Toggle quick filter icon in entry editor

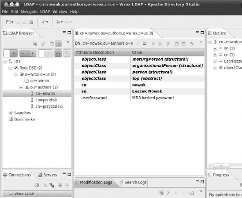pos(192,44)
